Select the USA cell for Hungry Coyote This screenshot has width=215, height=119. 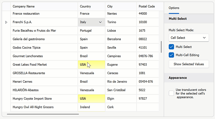pos(91,98)
